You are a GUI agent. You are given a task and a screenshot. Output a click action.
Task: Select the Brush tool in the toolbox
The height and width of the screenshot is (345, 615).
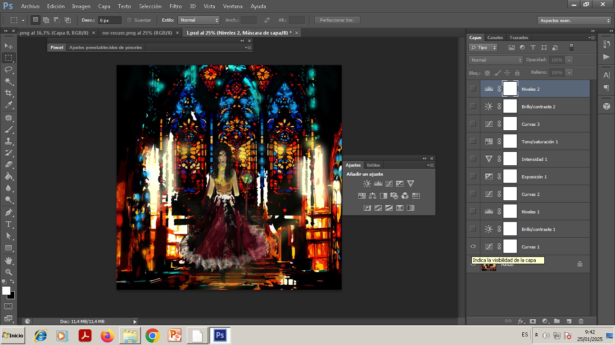[x=9, y=129]
